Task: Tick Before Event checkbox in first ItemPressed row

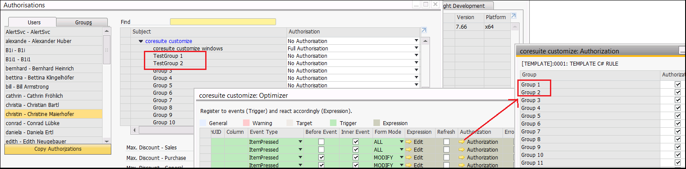Action: (321, 142)
